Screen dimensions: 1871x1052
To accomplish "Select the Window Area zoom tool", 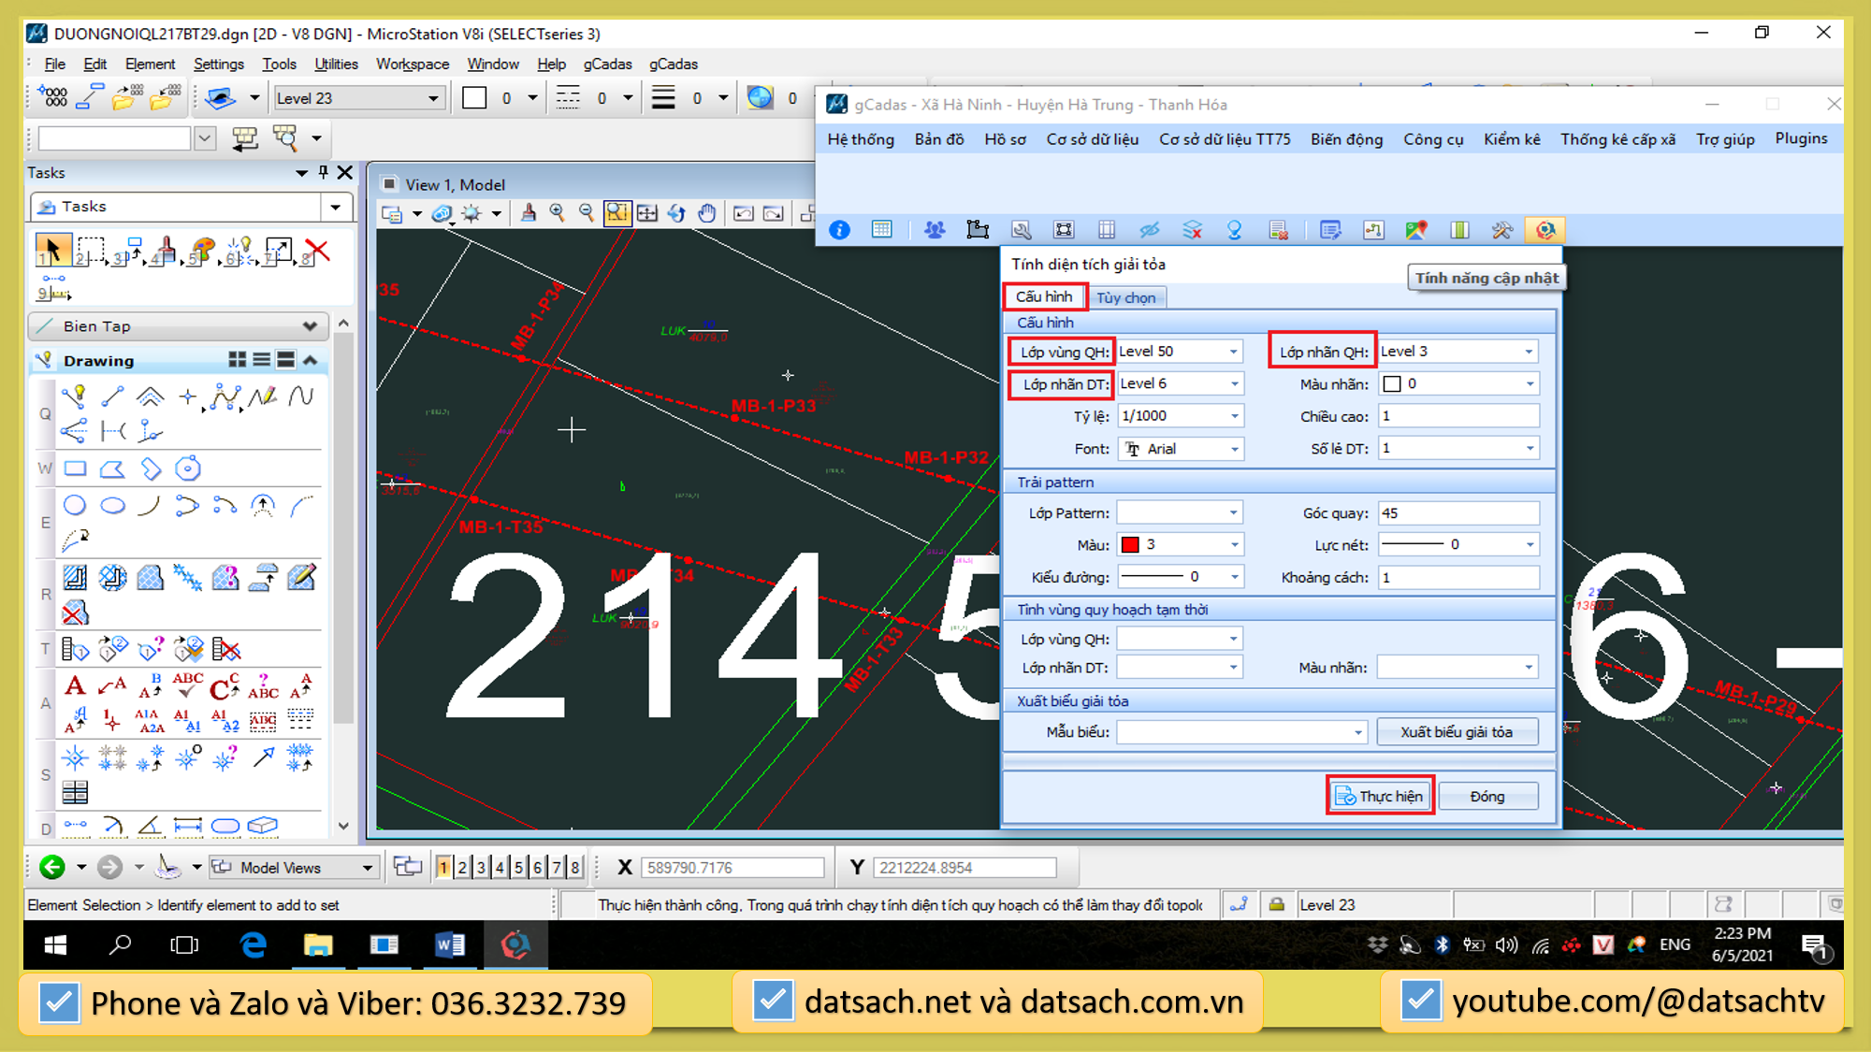I will point(616,213).
